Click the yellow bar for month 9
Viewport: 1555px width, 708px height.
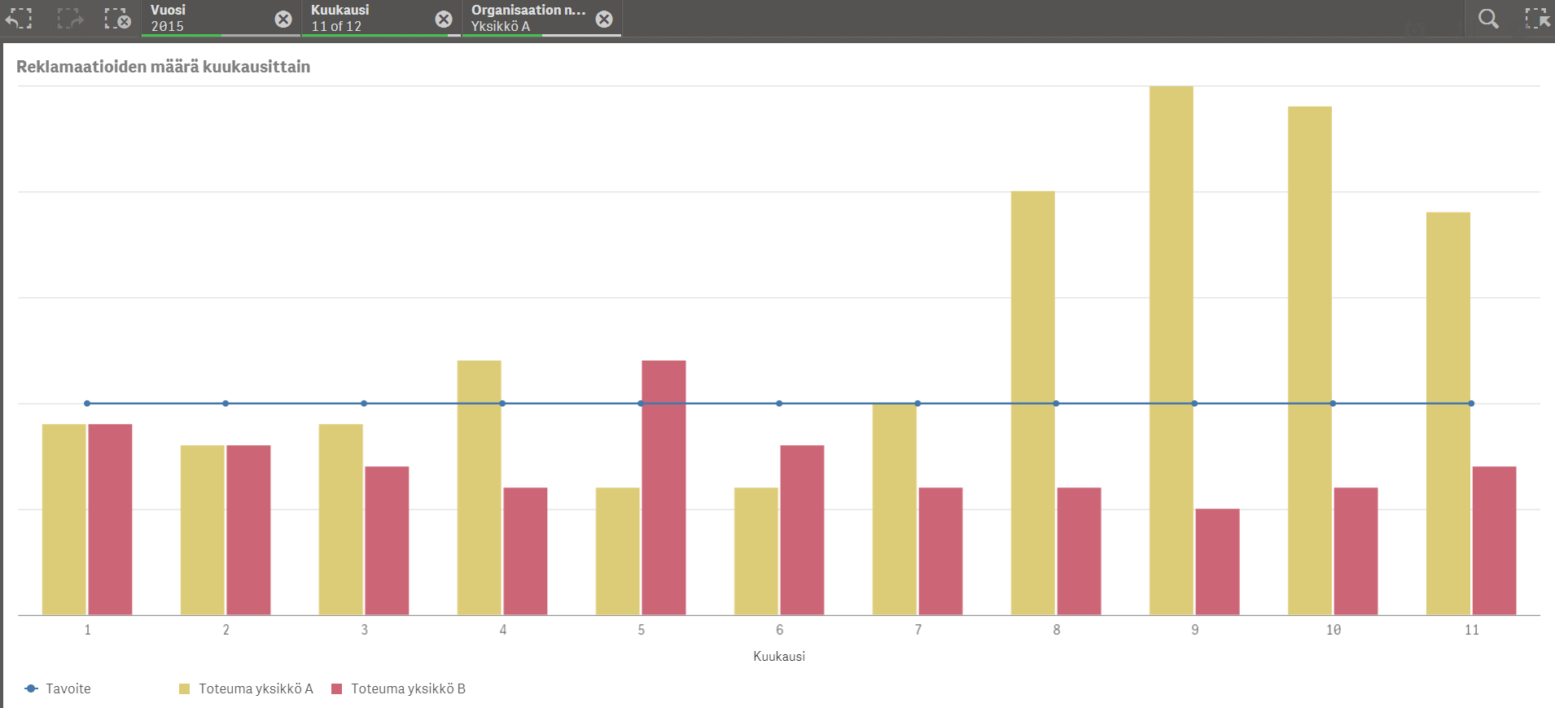point(1172,350)
